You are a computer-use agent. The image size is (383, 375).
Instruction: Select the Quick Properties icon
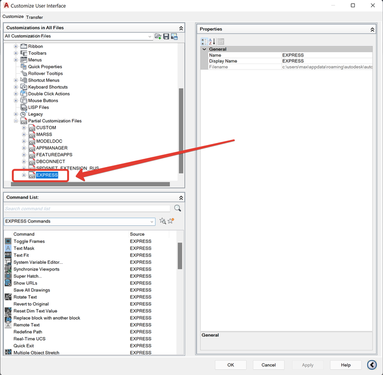tap(24, 67)
